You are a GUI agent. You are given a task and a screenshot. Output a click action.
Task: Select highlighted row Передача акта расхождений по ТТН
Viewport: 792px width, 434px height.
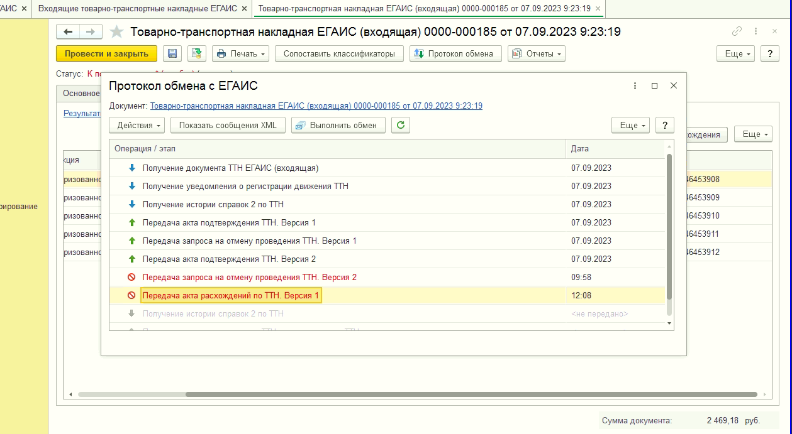388,295
